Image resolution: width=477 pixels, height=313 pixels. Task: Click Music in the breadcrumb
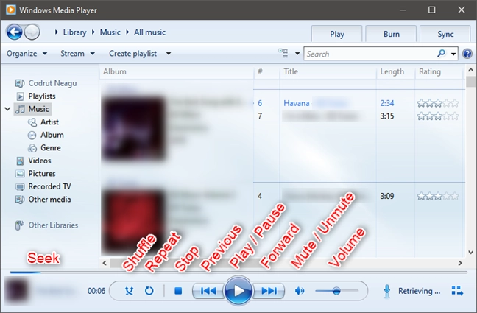point(110,32)
